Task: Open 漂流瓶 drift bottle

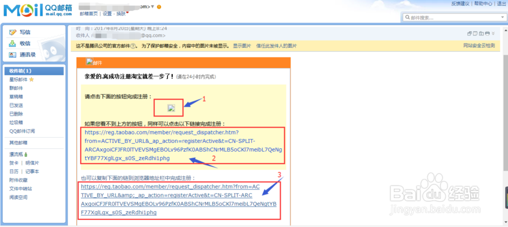Action: pos(16,154)
